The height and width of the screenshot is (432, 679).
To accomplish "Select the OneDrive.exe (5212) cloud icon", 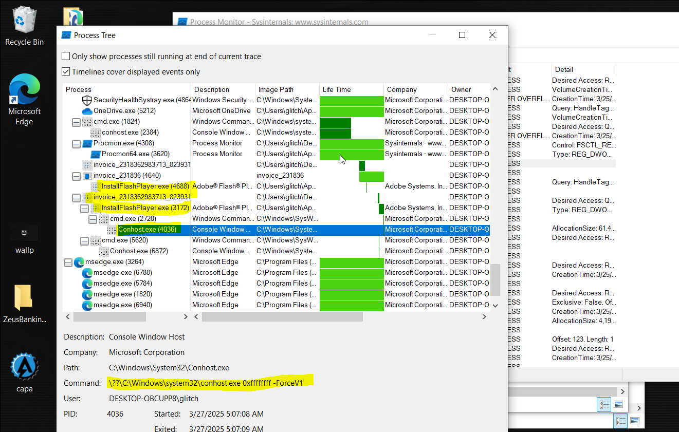I will coord(86,111).
